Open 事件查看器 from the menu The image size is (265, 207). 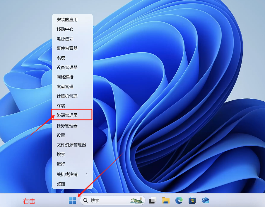point(66,48)
